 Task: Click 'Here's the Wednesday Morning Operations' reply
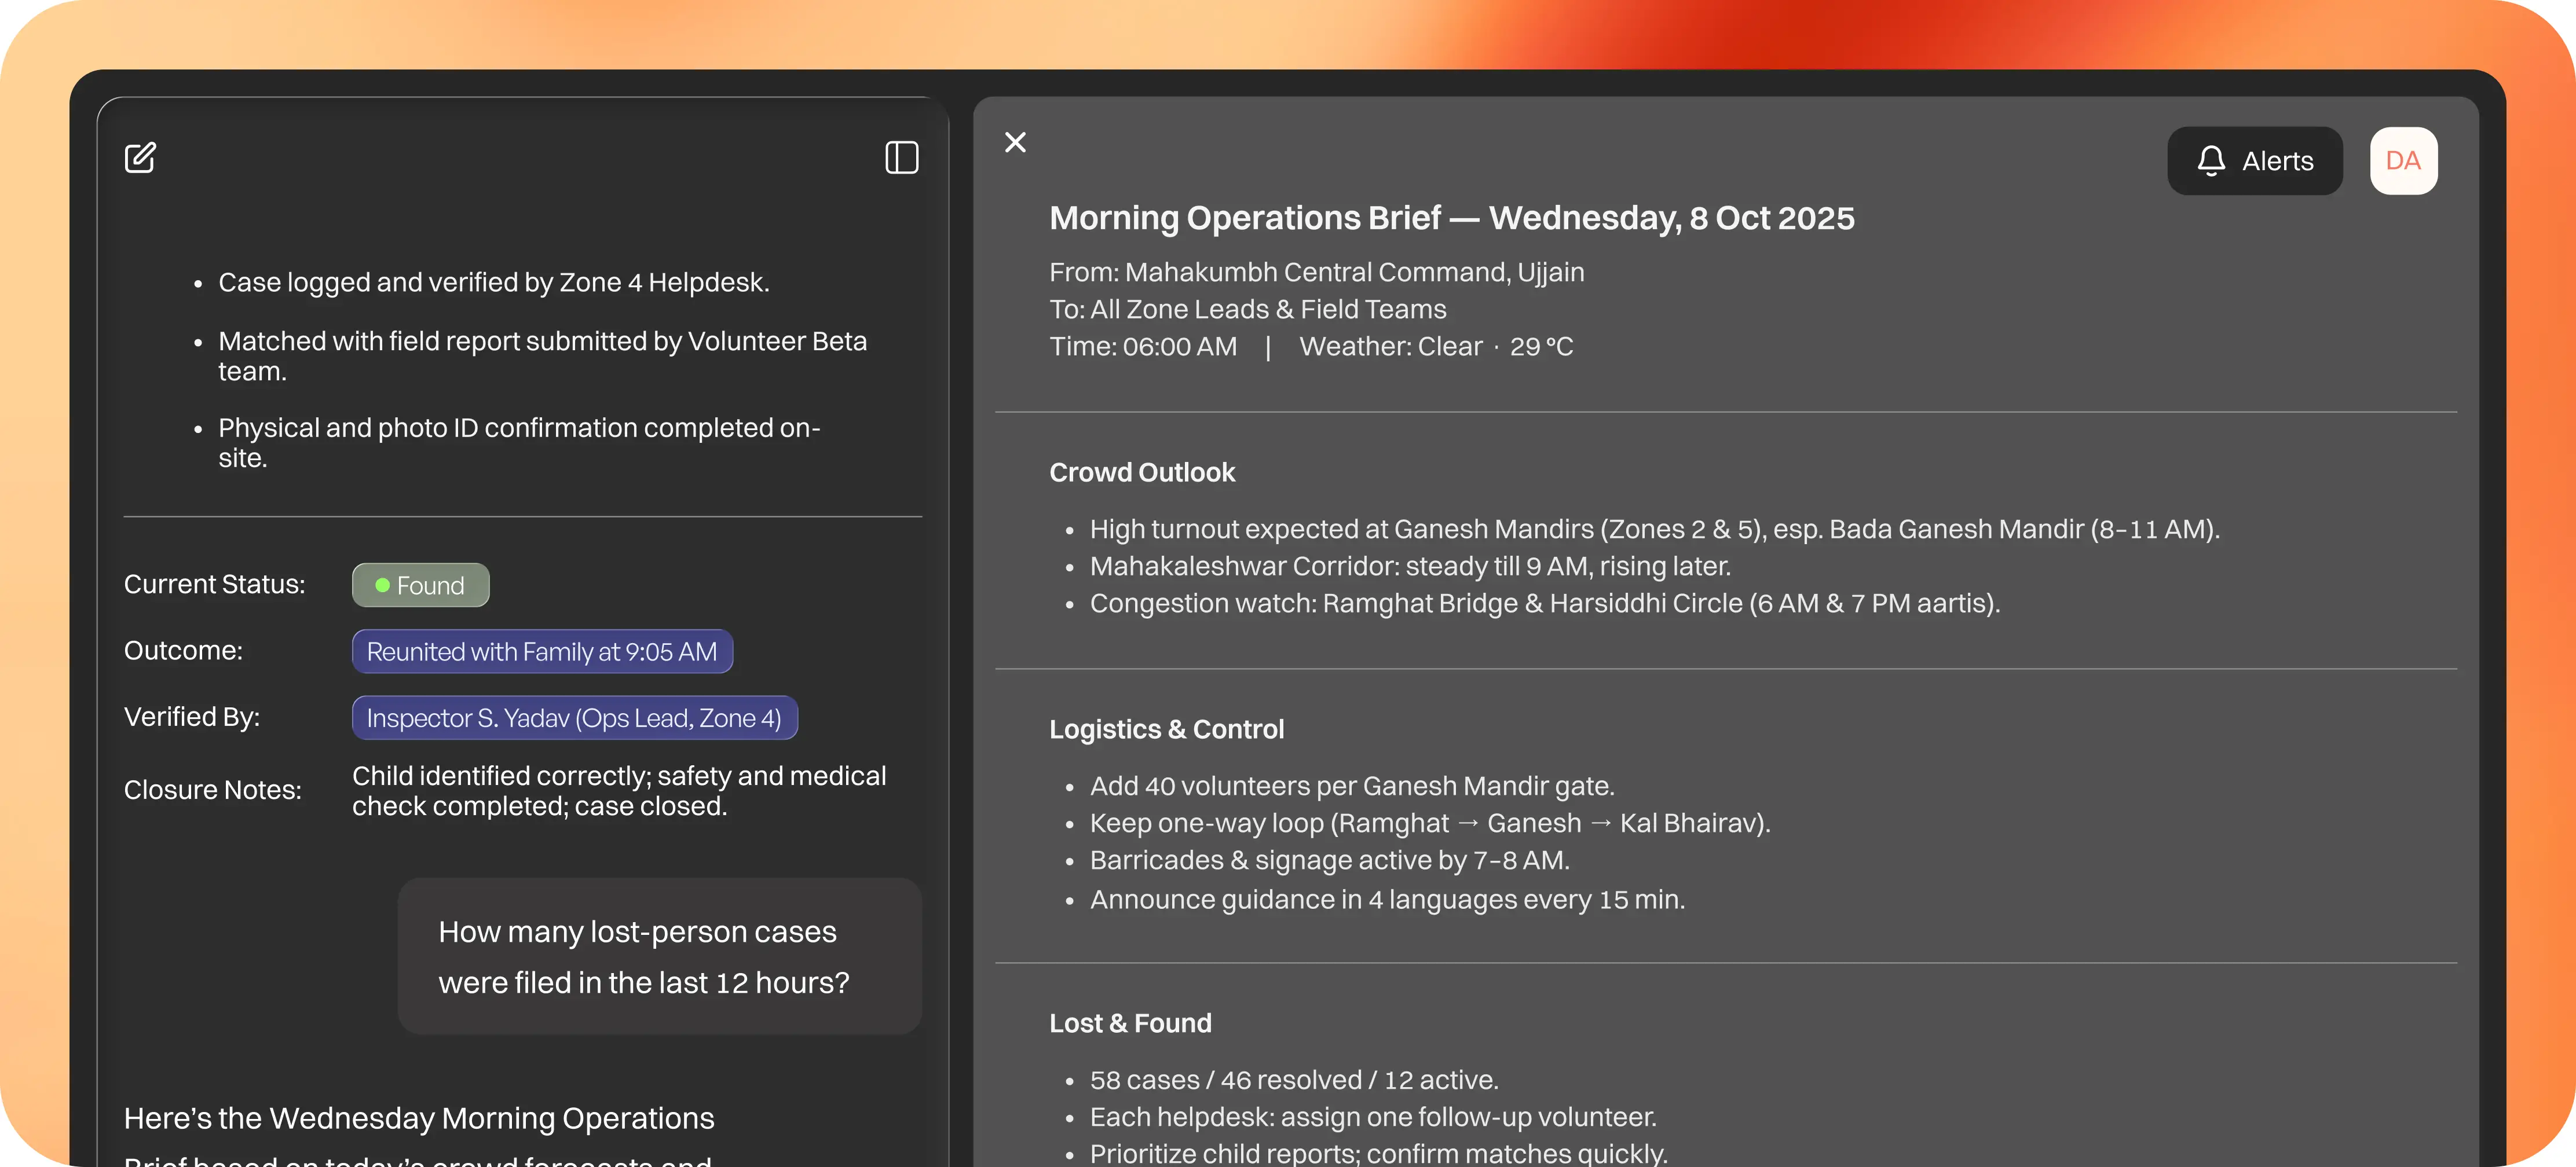coord(418,1118)
